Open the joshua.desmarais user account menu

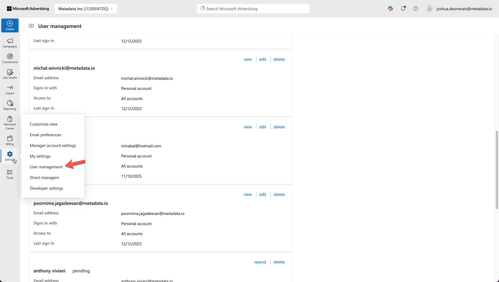point(461,9)
